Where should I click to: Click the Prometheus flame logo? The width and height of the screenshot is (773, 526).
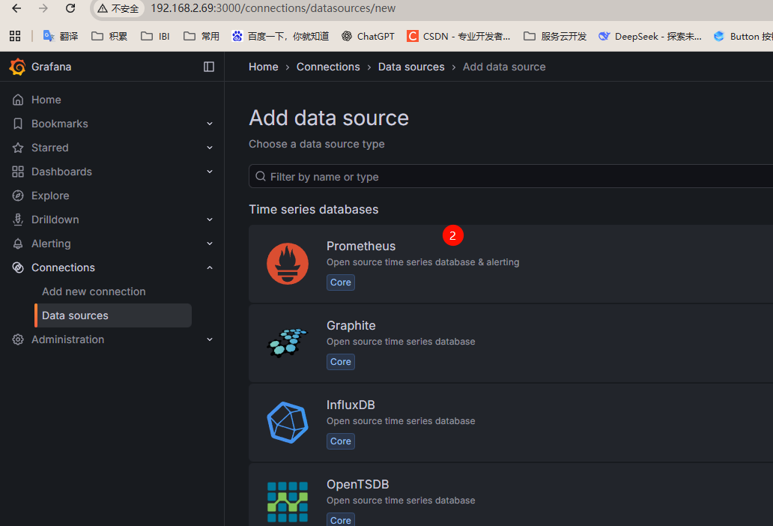tap(288, 264)
